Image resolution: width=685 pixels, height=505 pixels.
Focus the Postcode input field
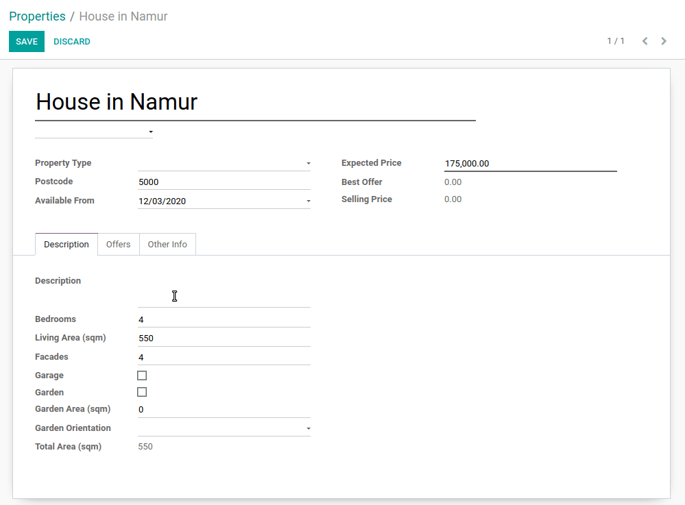224,182
